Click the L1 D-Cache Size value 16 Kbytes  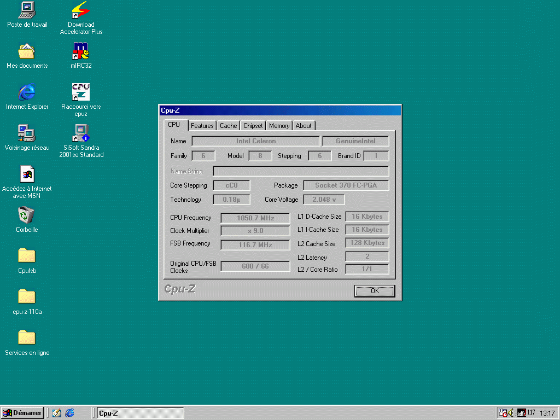(x=367, y=217)
